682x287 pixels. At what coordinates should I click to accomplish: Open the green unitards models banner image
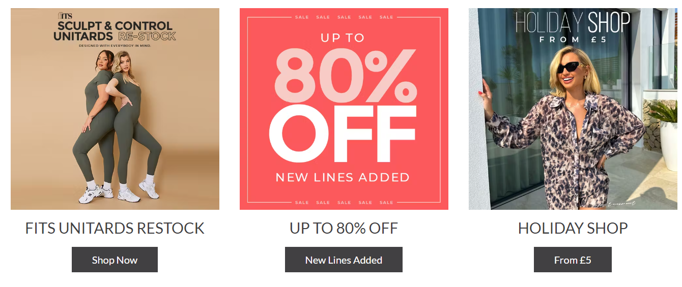pos(115,109)
